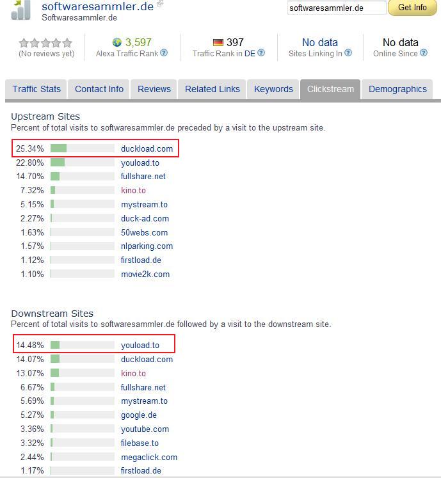The height and width of the screenshot is (478, 441).
Task: Open the youload.to downstream link
Action: tap(140, 346)
